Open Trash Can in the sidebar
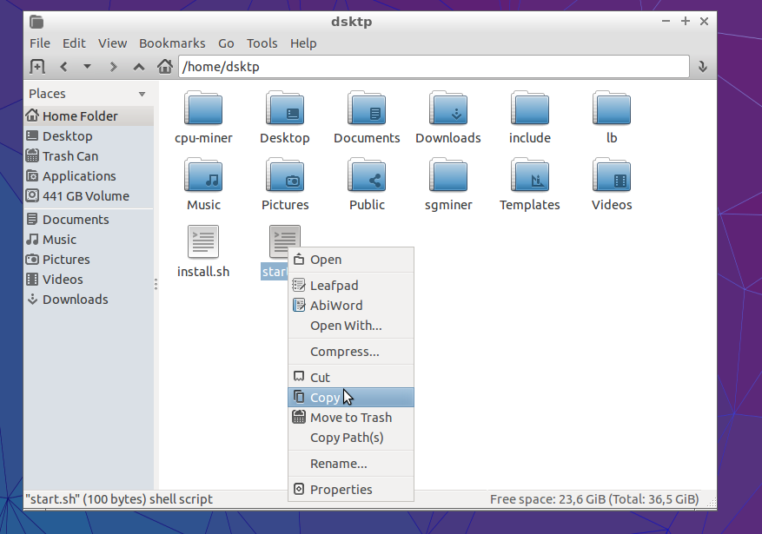This screenshot has width=762, height=534. coord(70,156)
